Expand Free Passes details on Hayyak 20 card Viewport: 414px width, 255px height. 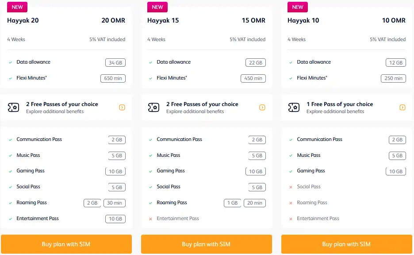122,107
